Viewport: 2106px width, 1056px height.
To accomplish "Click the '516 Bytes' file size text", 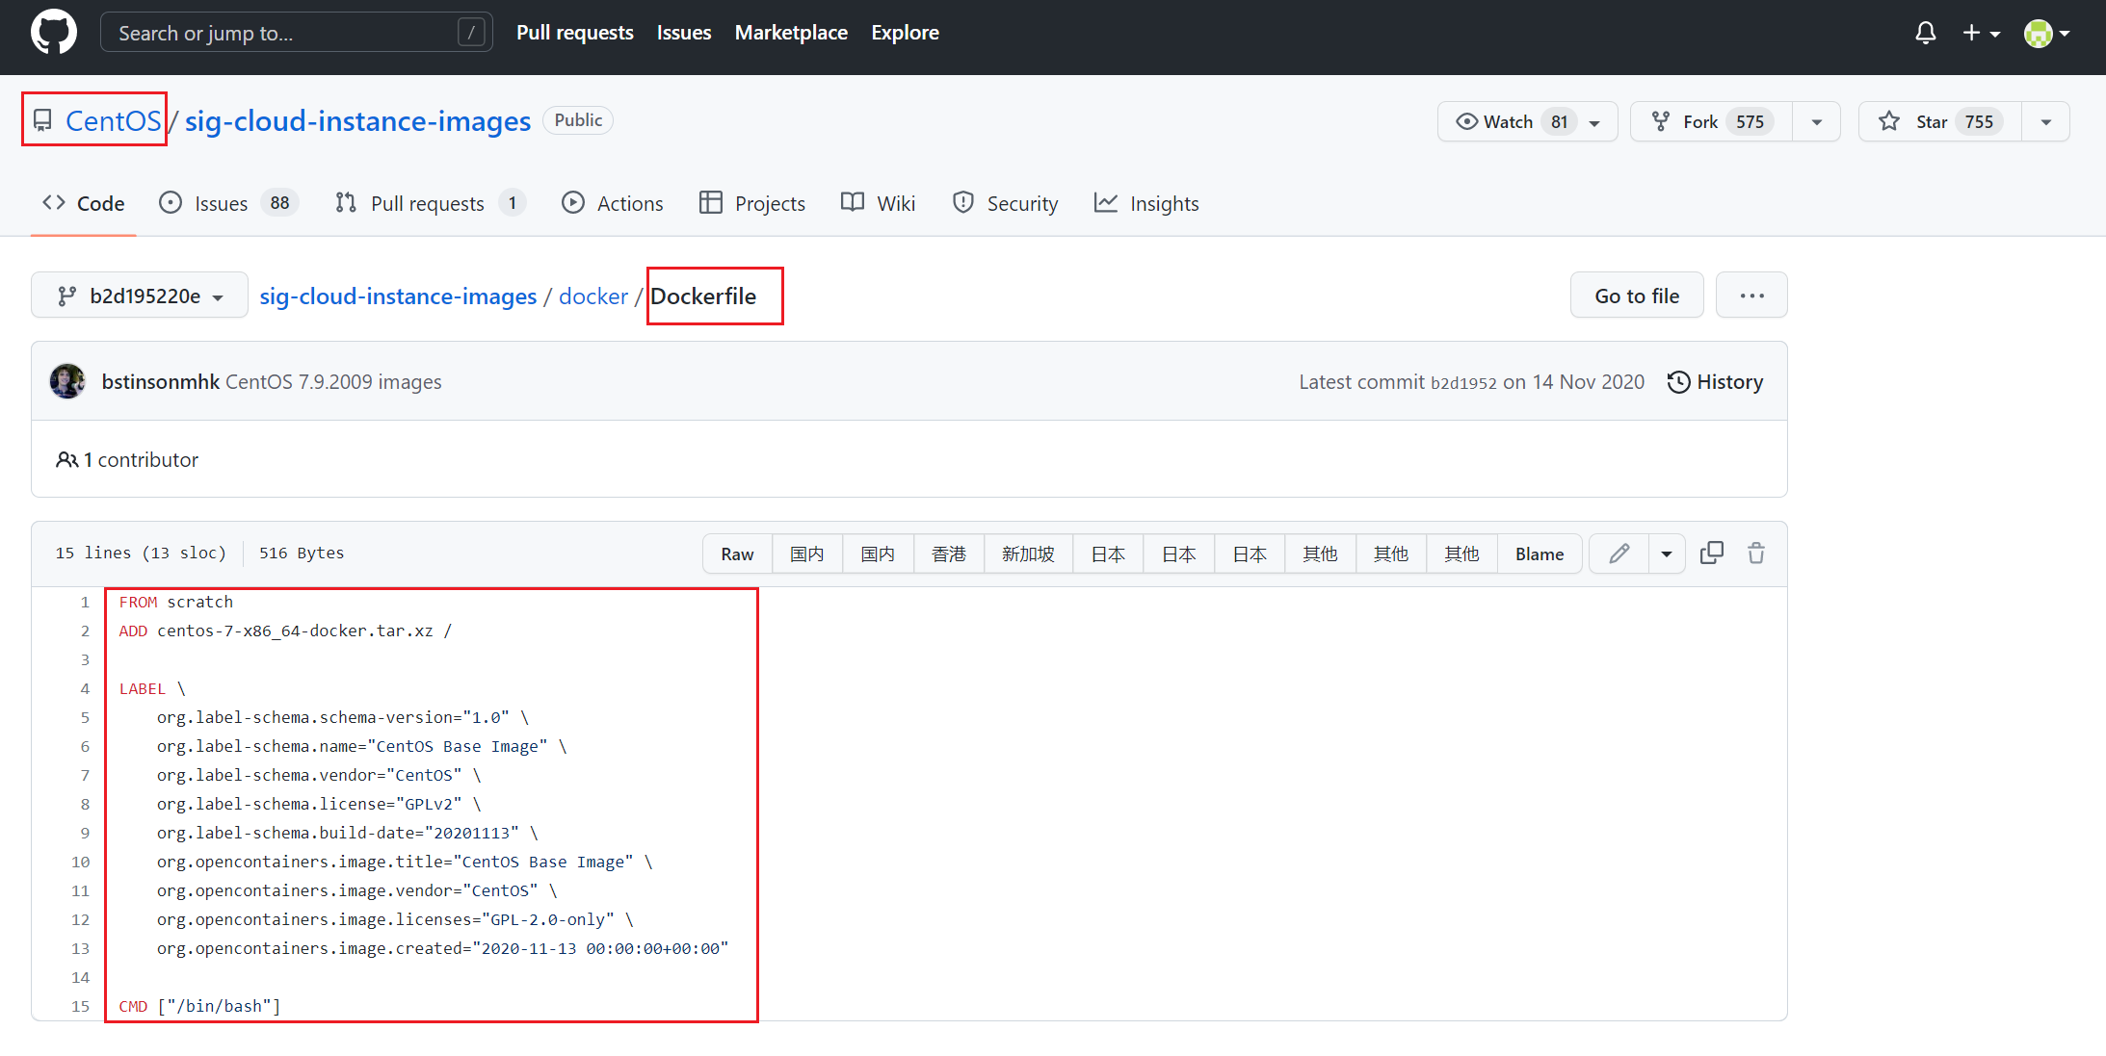I will (x=302, y=553).
